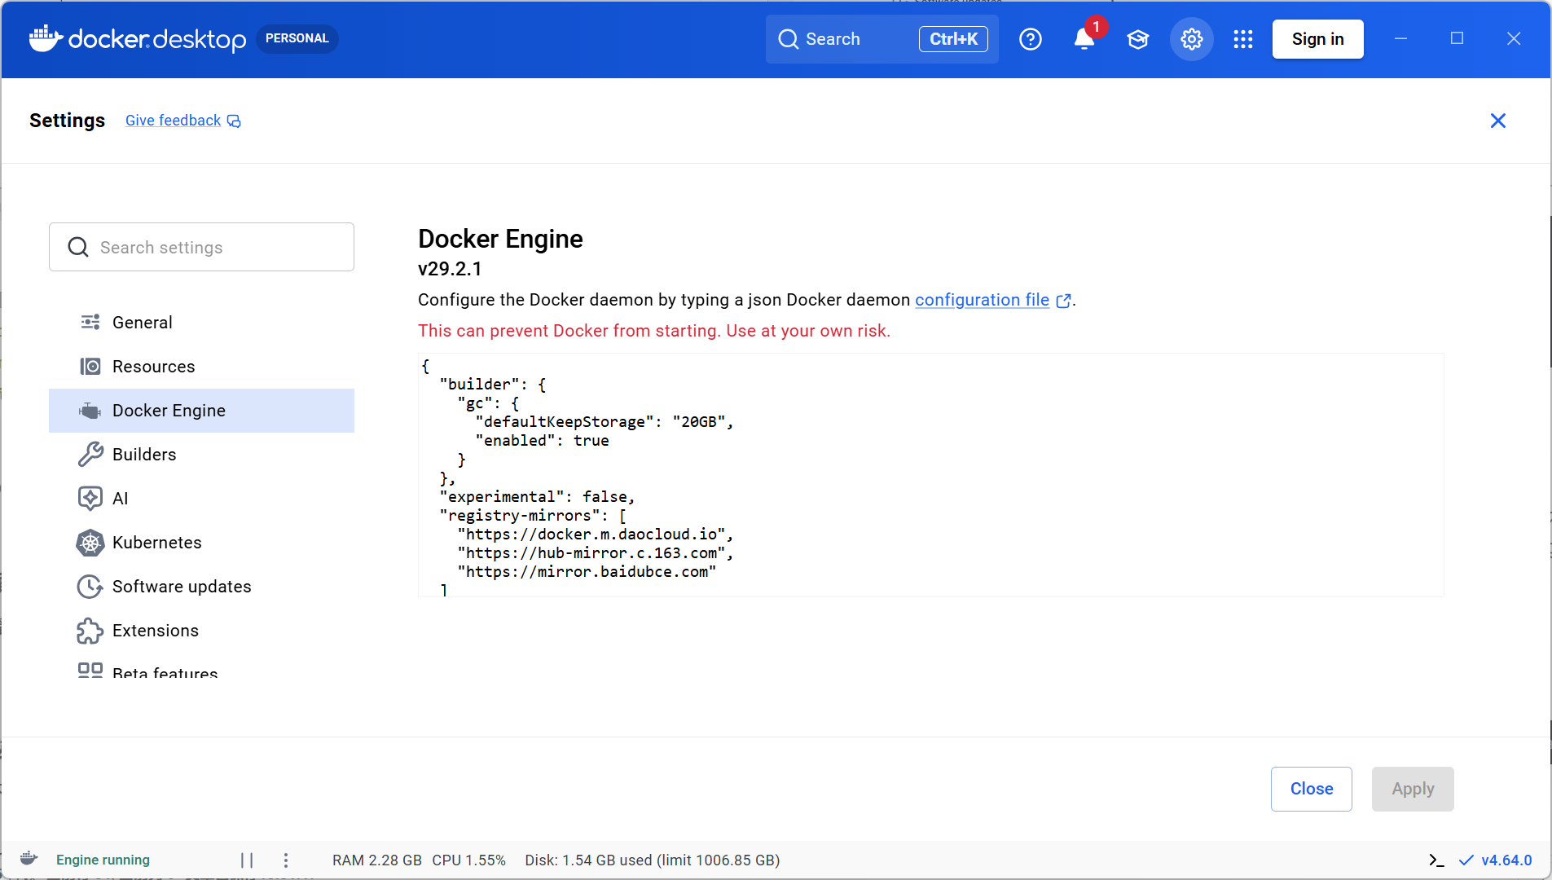Click the PERSONAL plan badge
1552x880 pixels.
[297, 38]
